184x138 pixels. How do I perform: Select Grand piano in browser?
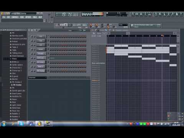tap(17, 94)
